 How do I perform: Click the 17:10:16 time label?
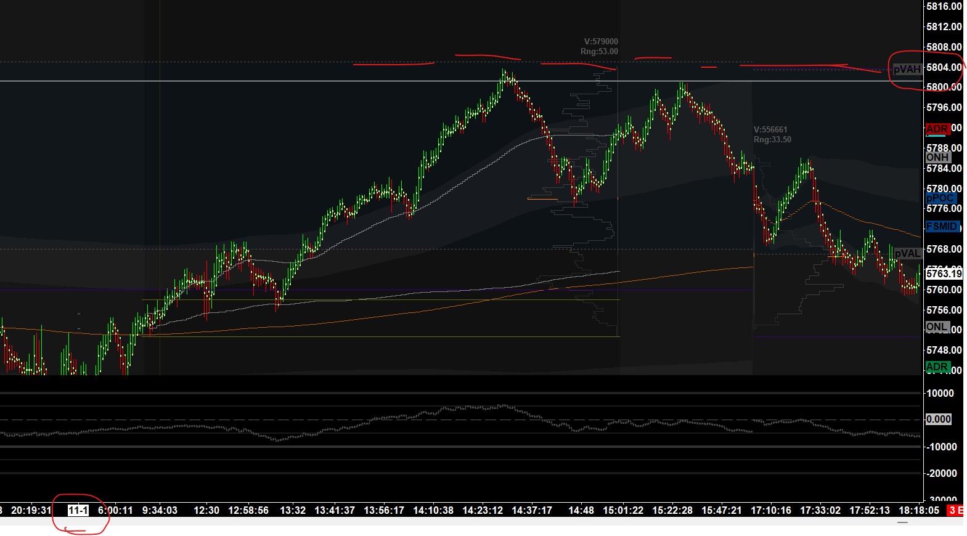[771, 510]
